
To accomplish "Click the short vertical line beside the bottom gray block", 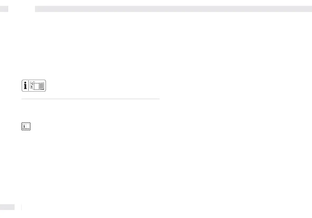I will (x=21, y=207).
